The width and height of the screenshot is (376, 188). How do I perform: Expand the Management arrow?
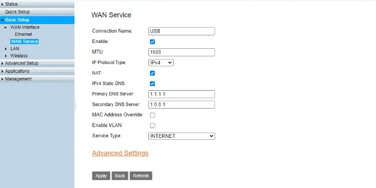tap(3, 79)
